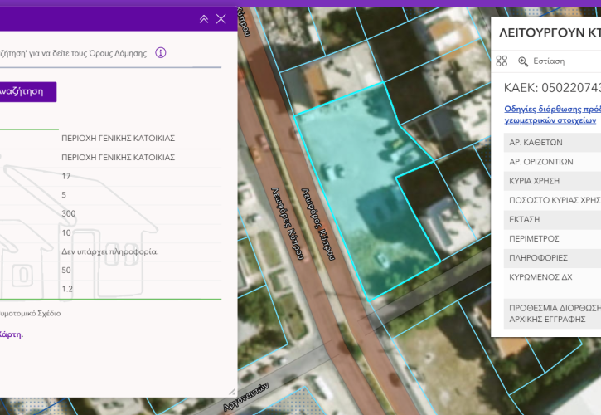Follow the purple Χάρτη link
Viewport: 601px width, 415px height.
(12, 334)
